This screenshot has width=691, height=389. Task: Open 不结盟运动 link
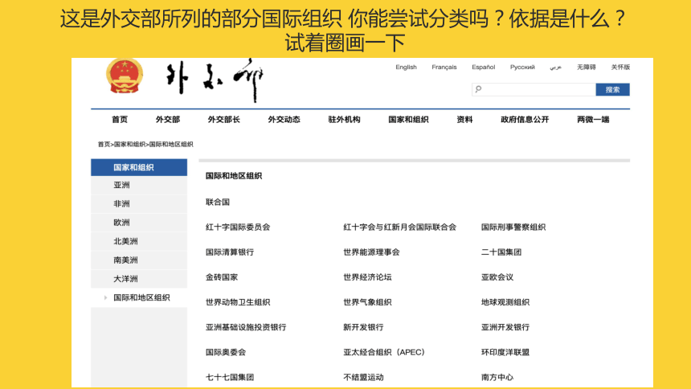[x=363, y=378]
